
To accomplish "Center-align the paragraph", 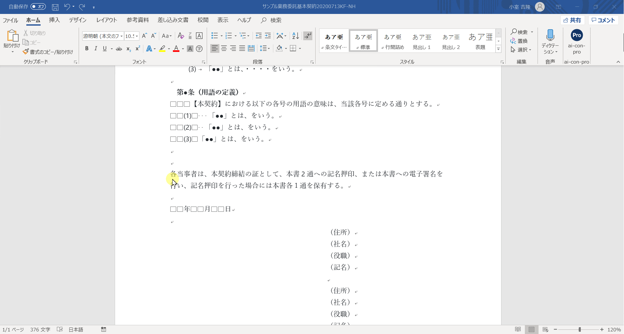I will pyautogui.click(x=224, y=48).
